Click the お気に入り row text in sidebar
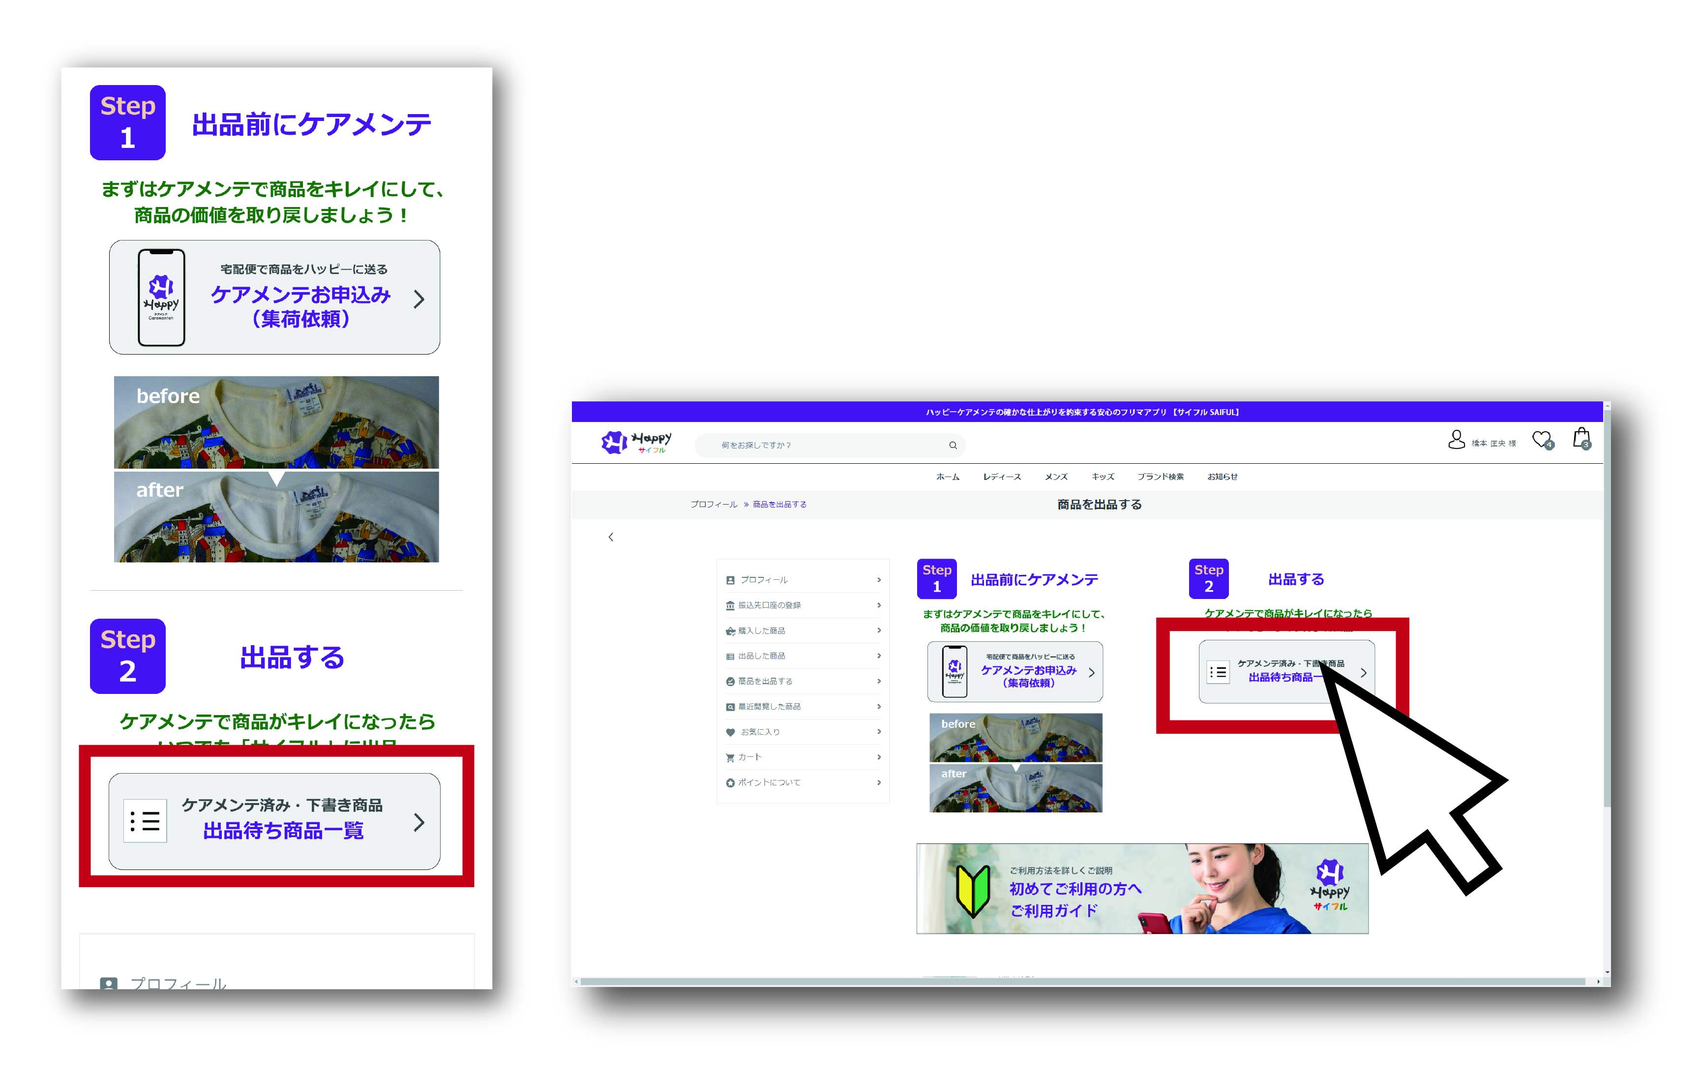1701x1078 pixels. coord(760,733)
